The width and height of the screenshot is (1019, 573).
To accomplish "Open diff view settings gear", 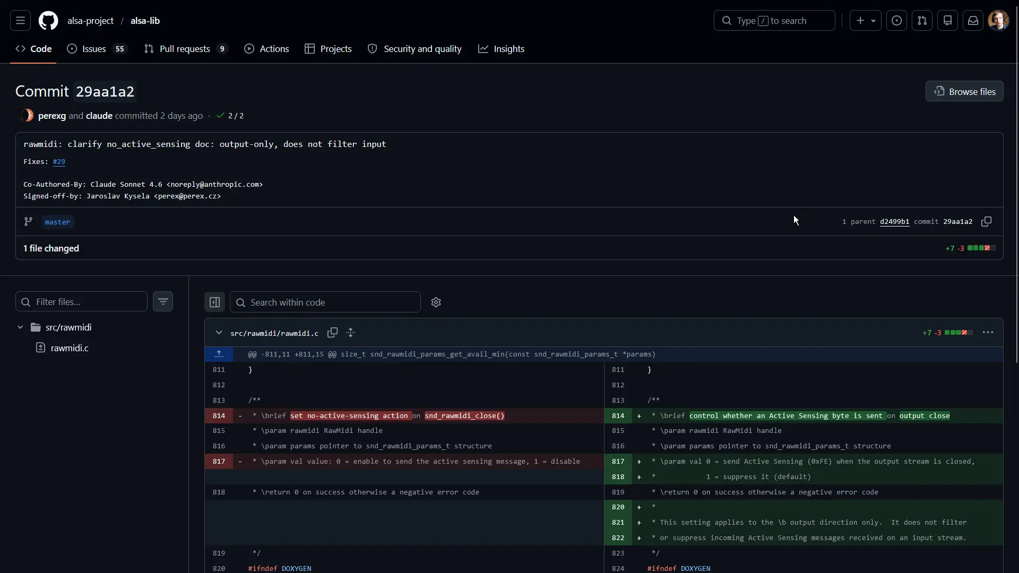I will 436,302.
